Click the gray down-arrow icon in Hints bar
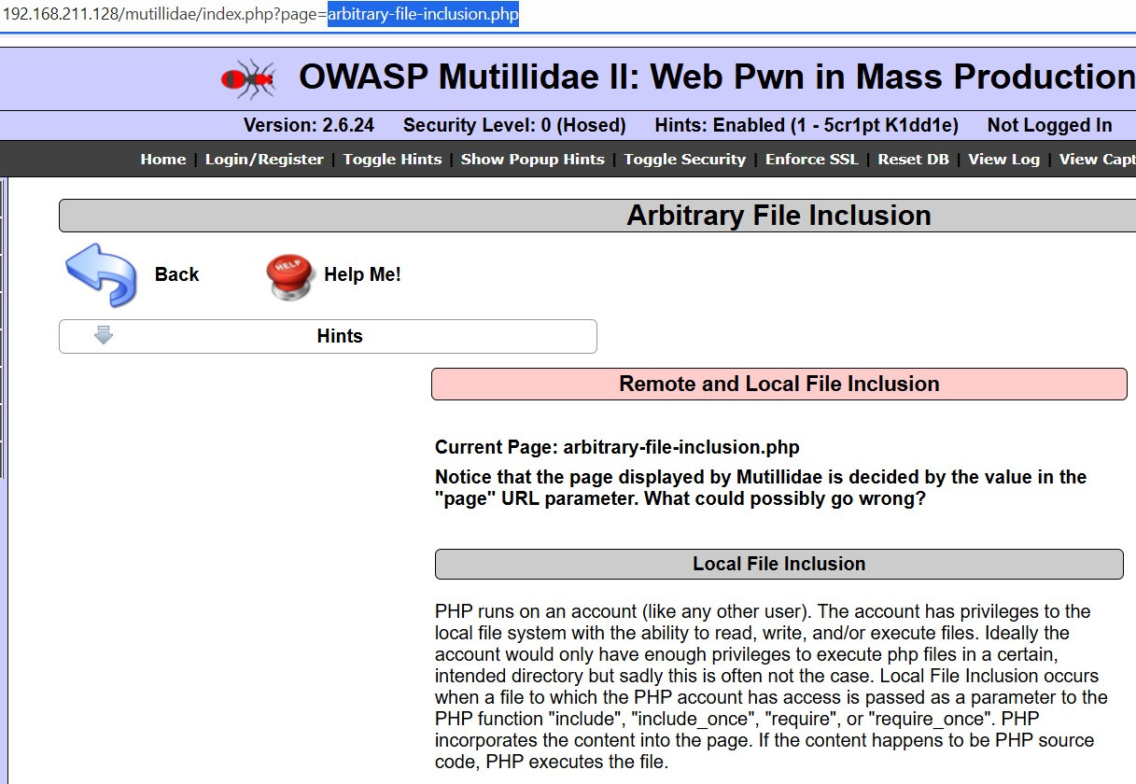This screenshot has height=784, width=1136. click(x=104, y=336)
